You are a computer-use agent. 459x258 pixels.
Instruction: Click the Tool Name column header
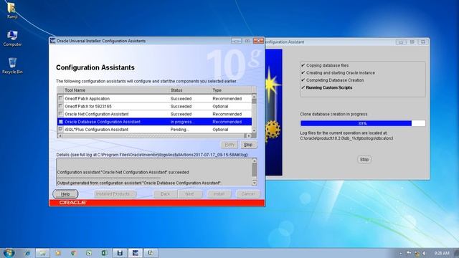(x=116, y=90)
